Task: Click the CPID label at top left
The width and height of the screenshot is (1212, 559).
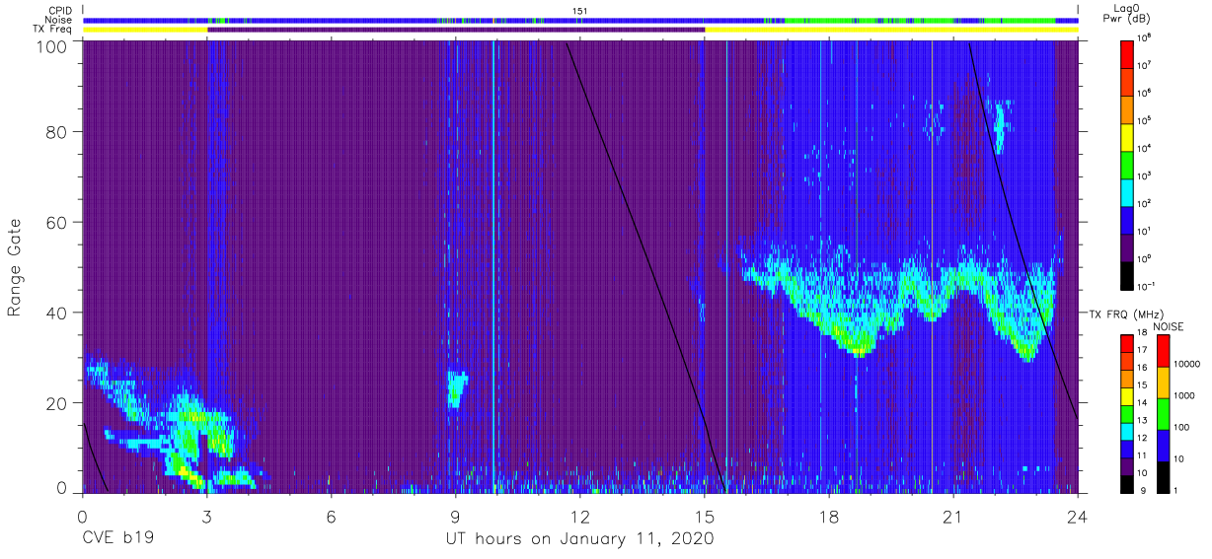Action: click(60, 11)
